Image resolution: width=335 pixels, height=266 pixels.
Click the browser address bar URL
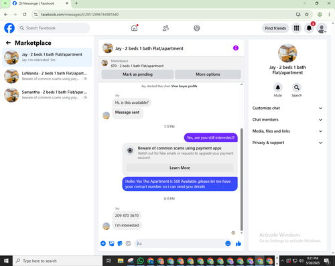[x=80, y=15]
